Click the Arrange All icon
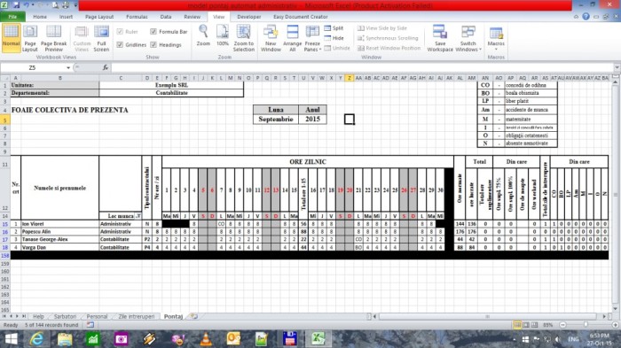This screenshot has width=621, height=348. point(292,37)
